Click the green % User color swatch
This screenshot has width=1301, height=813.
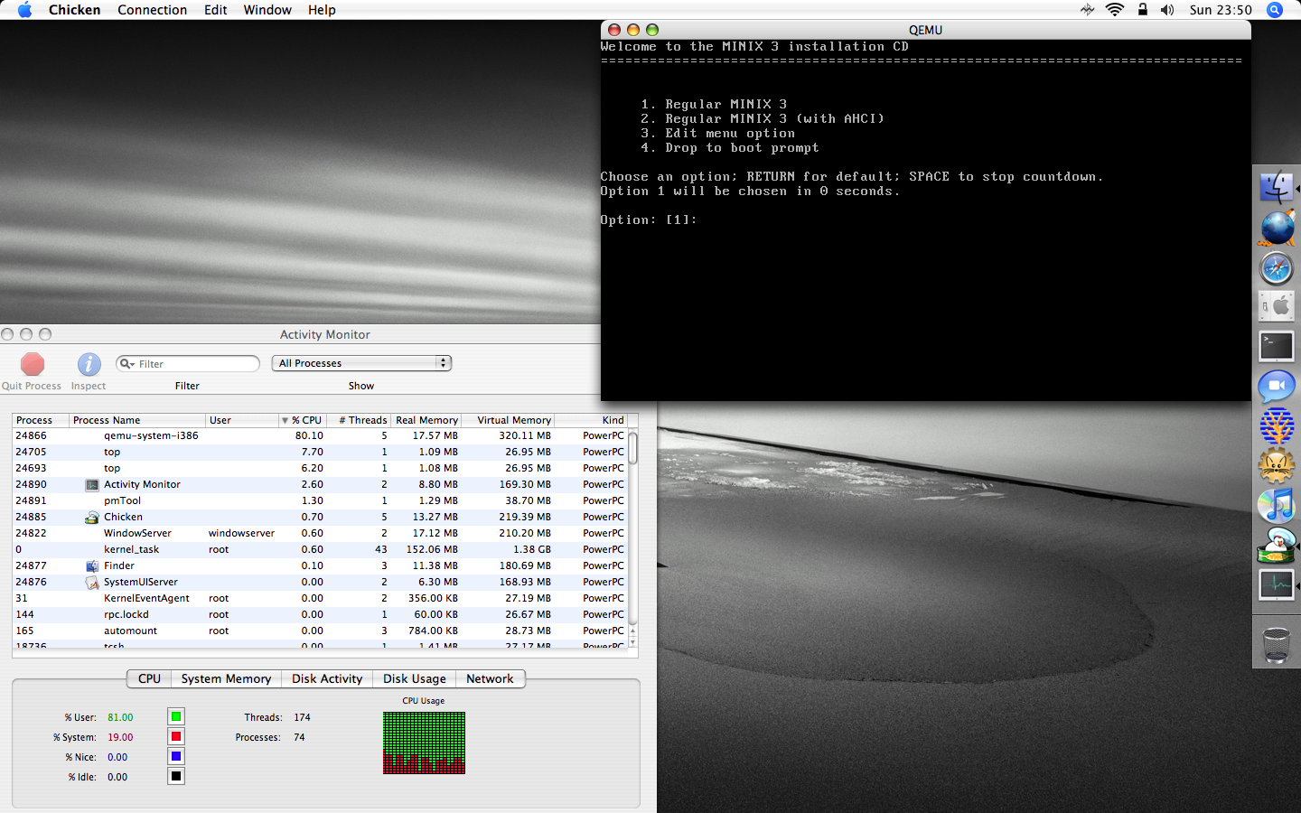point(176,716)
